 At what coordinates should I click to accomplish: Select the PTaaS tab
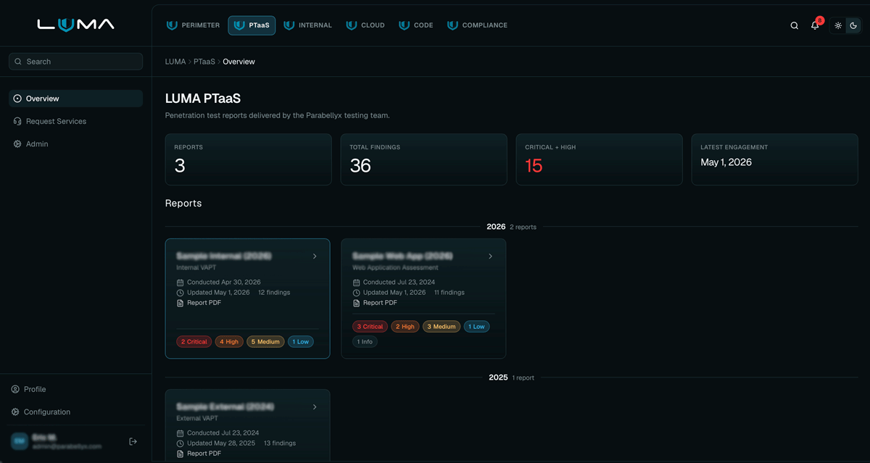coord(252,25)
